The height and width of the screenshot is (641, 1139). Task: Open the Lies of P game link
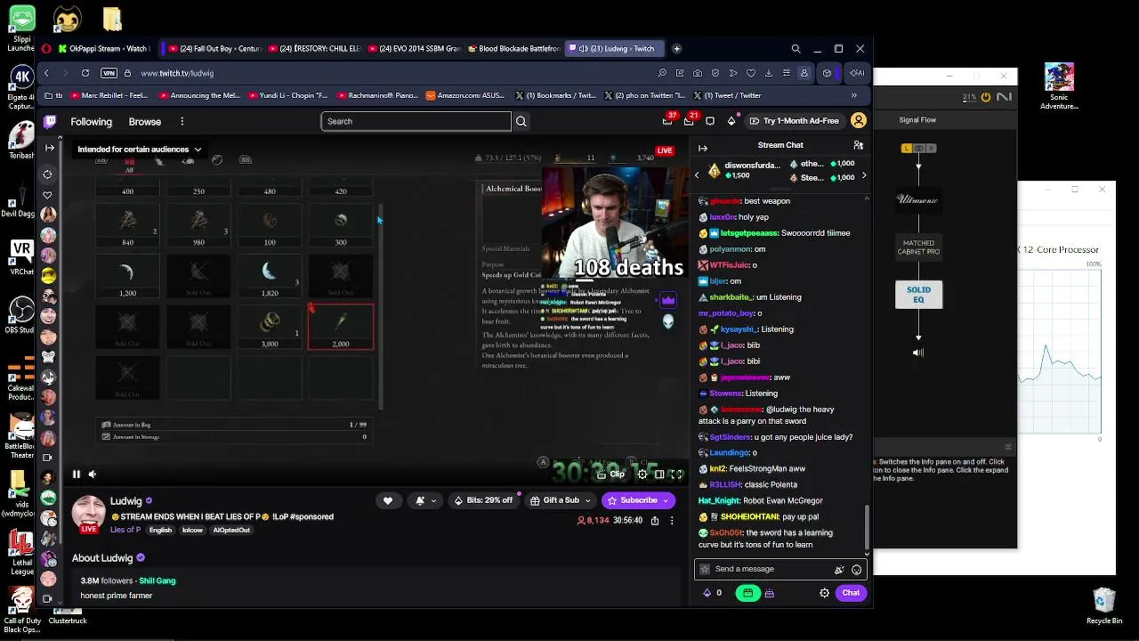(x=125, y=530)
